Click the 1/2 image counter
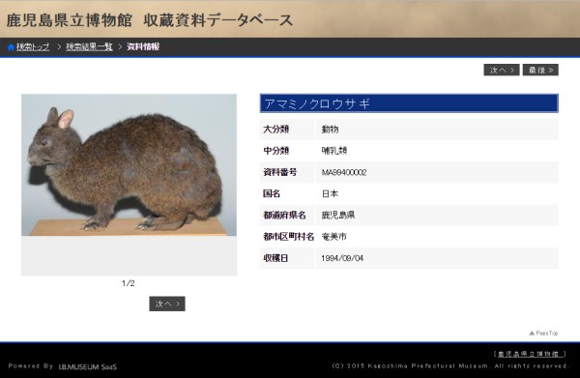The width and height of the screenshot is (580, 378). click(x=129, y=283)
